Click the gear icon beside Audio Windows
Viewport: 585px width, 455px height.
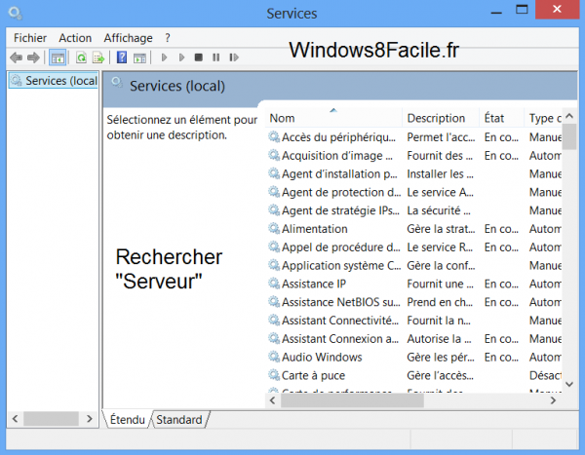pyautogui.click(x=274, y=357)
